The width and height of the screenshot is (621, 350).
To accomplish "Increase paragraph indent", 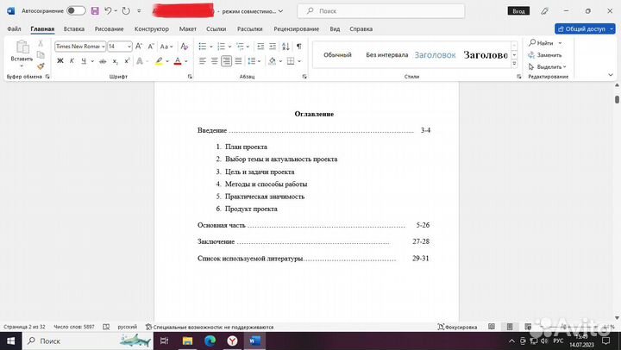I will tap(273, 47).
